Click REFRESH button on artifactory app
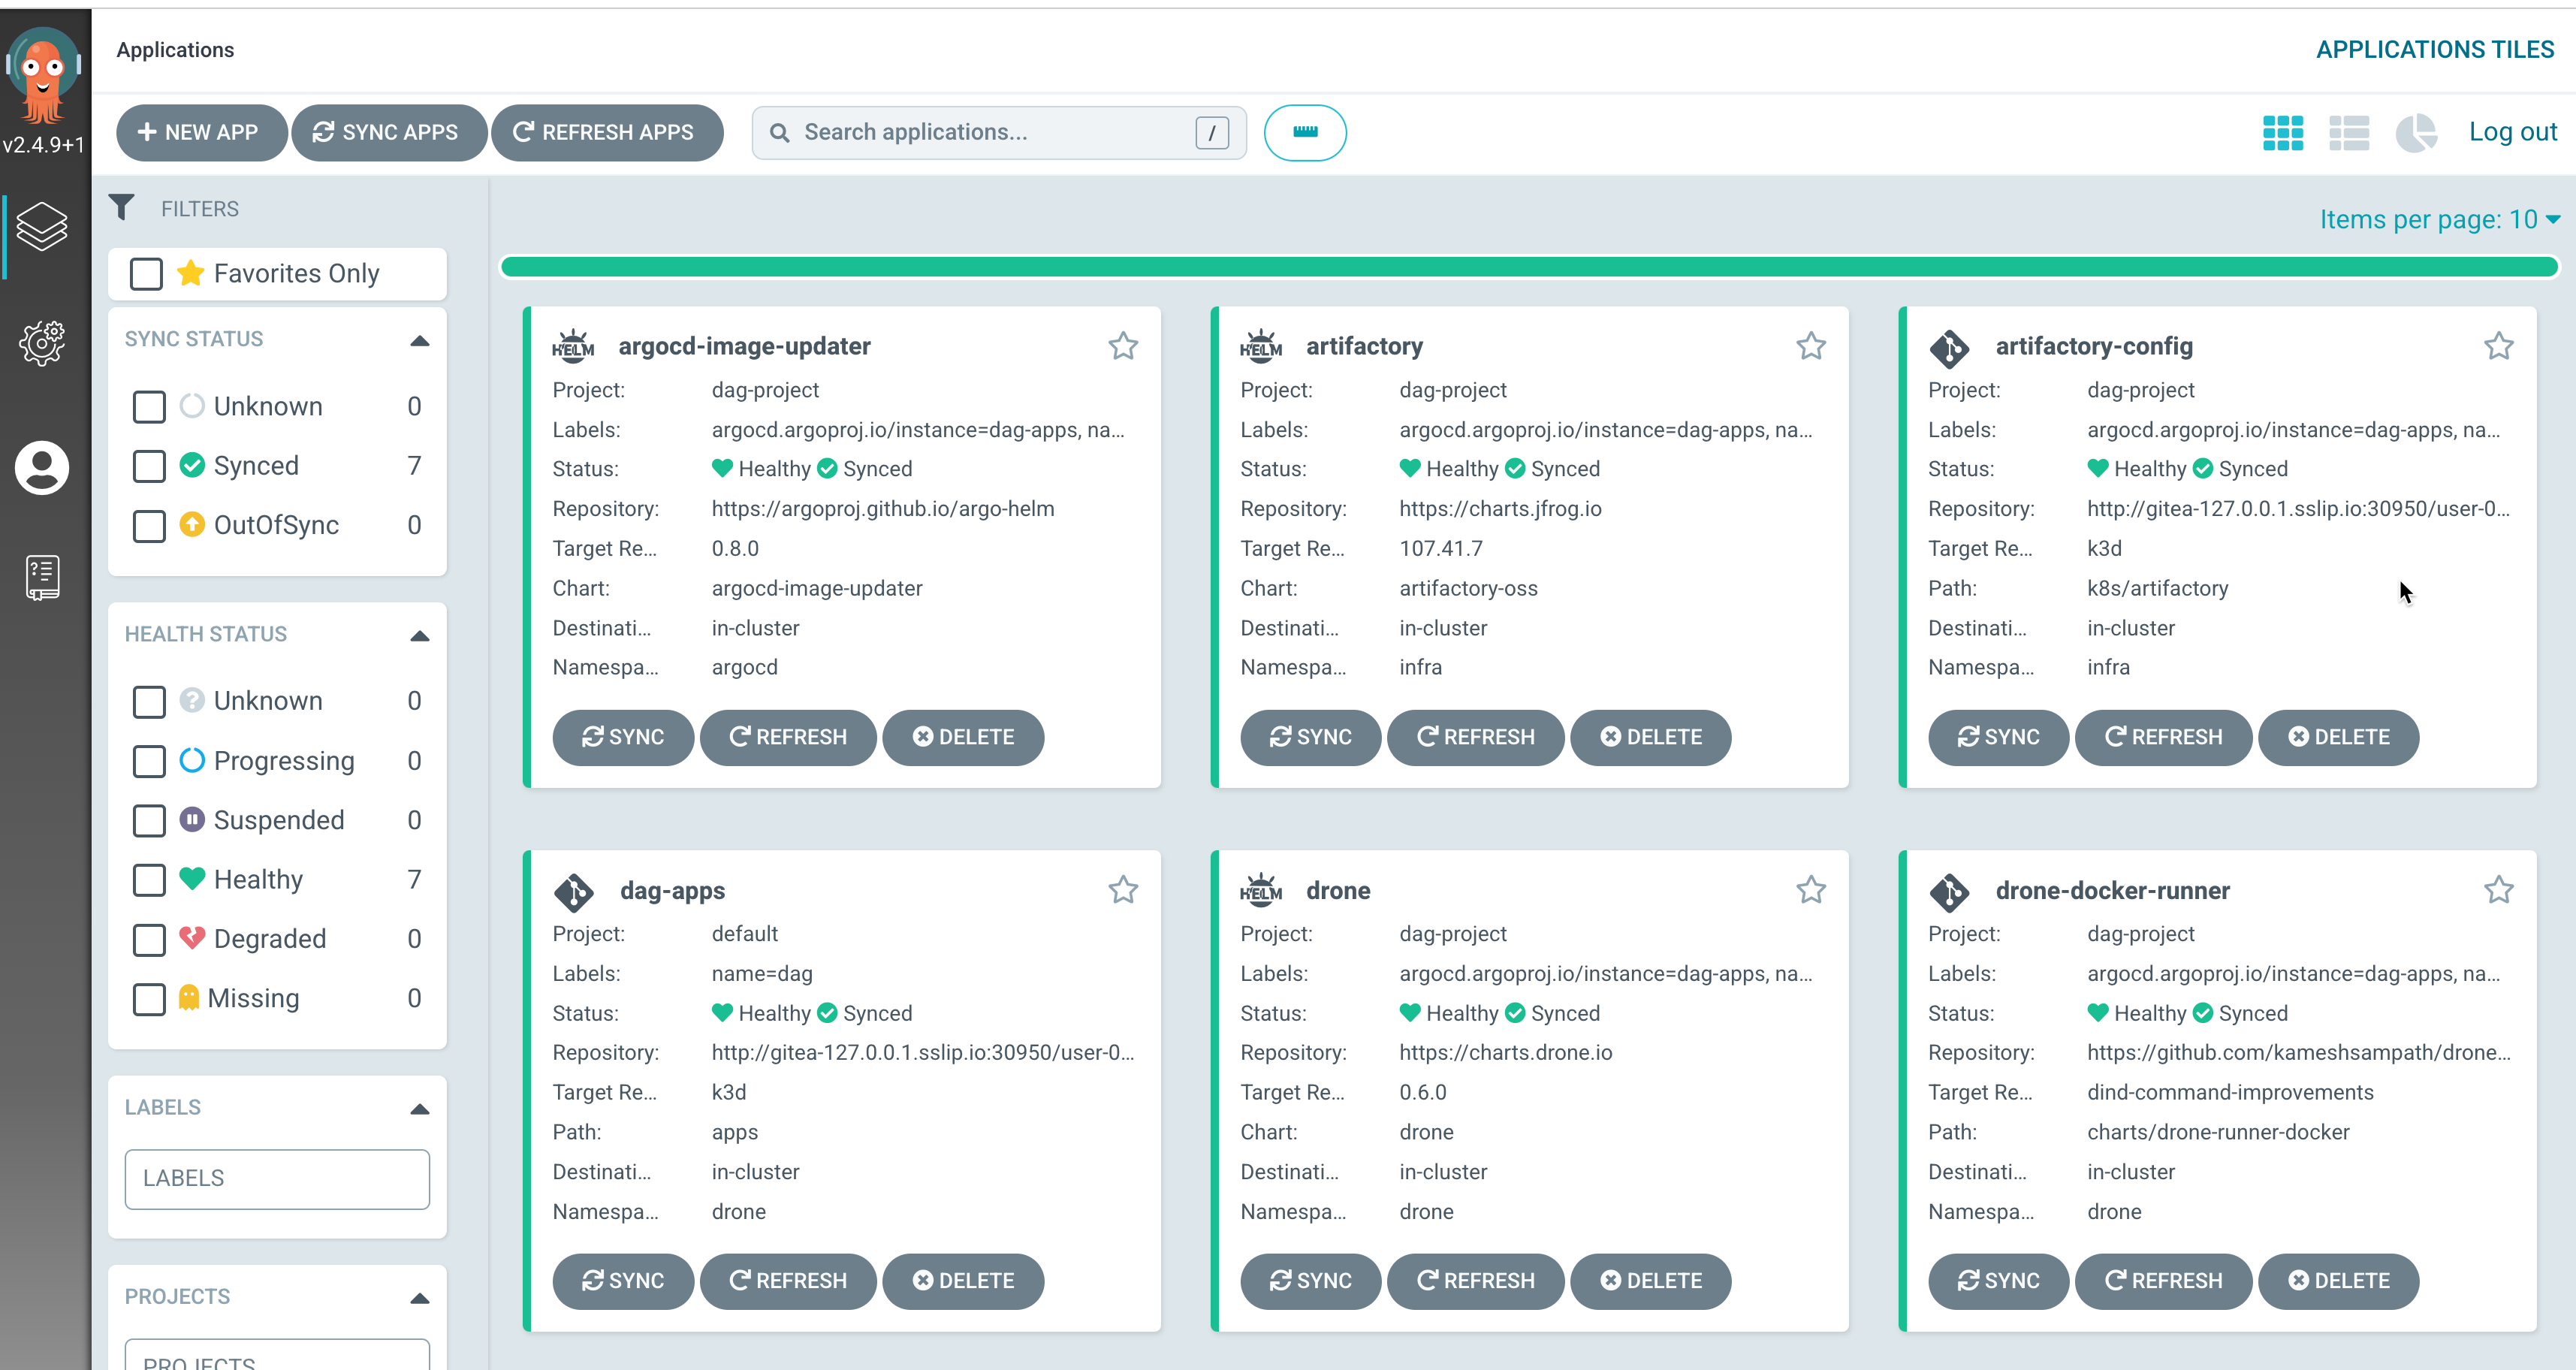Viewport: 2576px width, 1370px height. click(x=1477, y=736)
